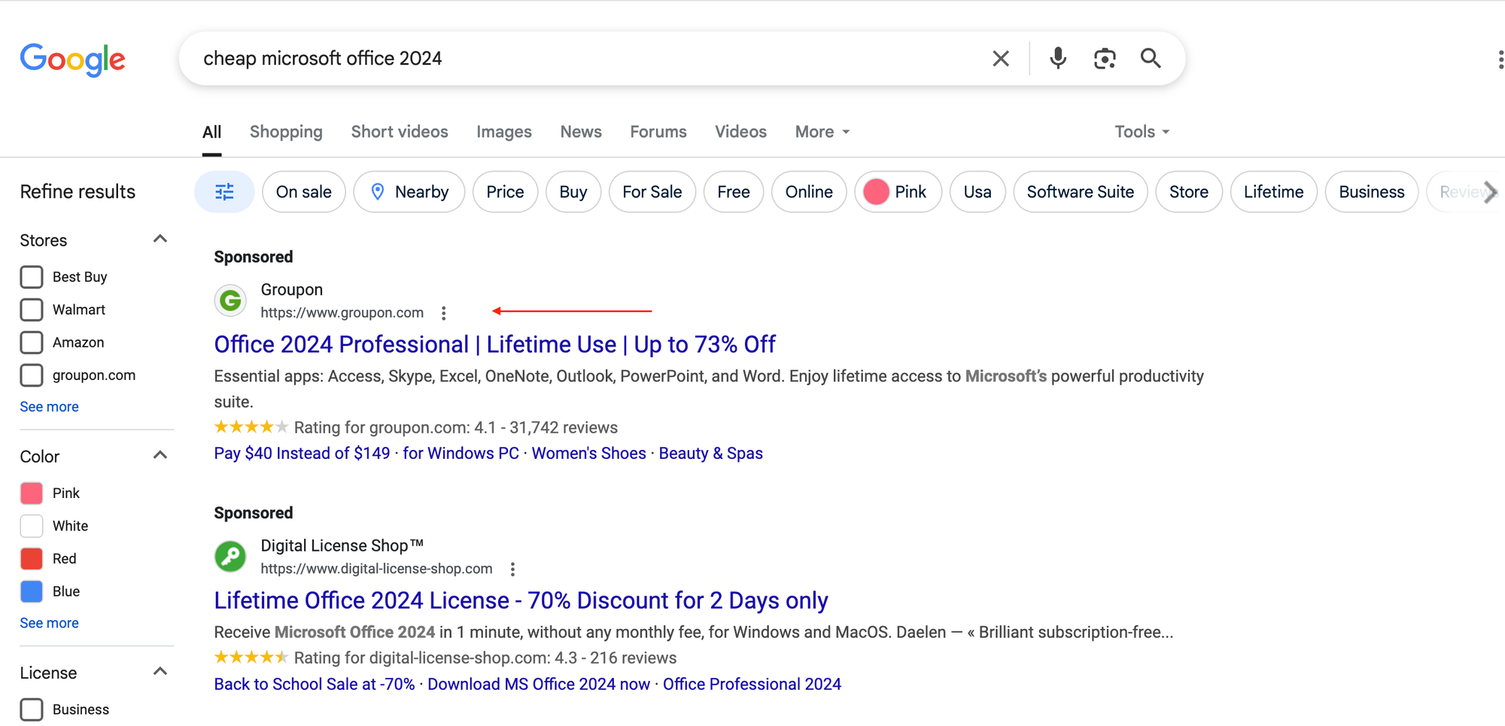Apply the Buy filter chip
The width and height of the screenshot is (1505, 726).
(x=573, y=192)
